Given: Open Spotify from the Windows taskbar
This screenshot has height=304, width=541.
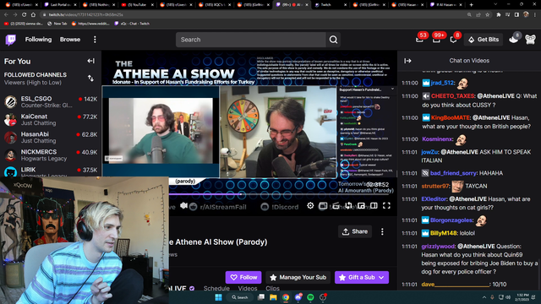Looking at the screenshot, I should 310,297.
